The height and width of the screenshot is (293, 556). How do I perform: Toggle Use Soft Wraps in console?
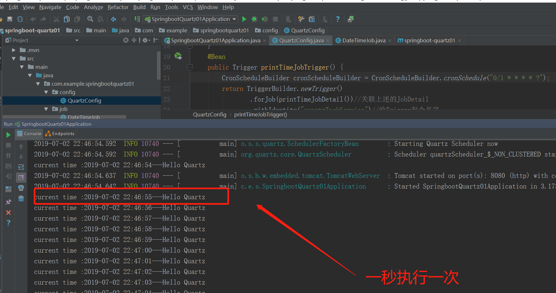21,167
